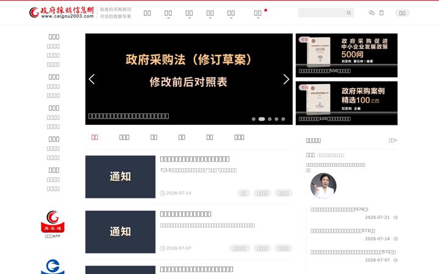Open the sidebar entry numbered 573
Viewport: 439px width, 274px height.
[343, 231]
